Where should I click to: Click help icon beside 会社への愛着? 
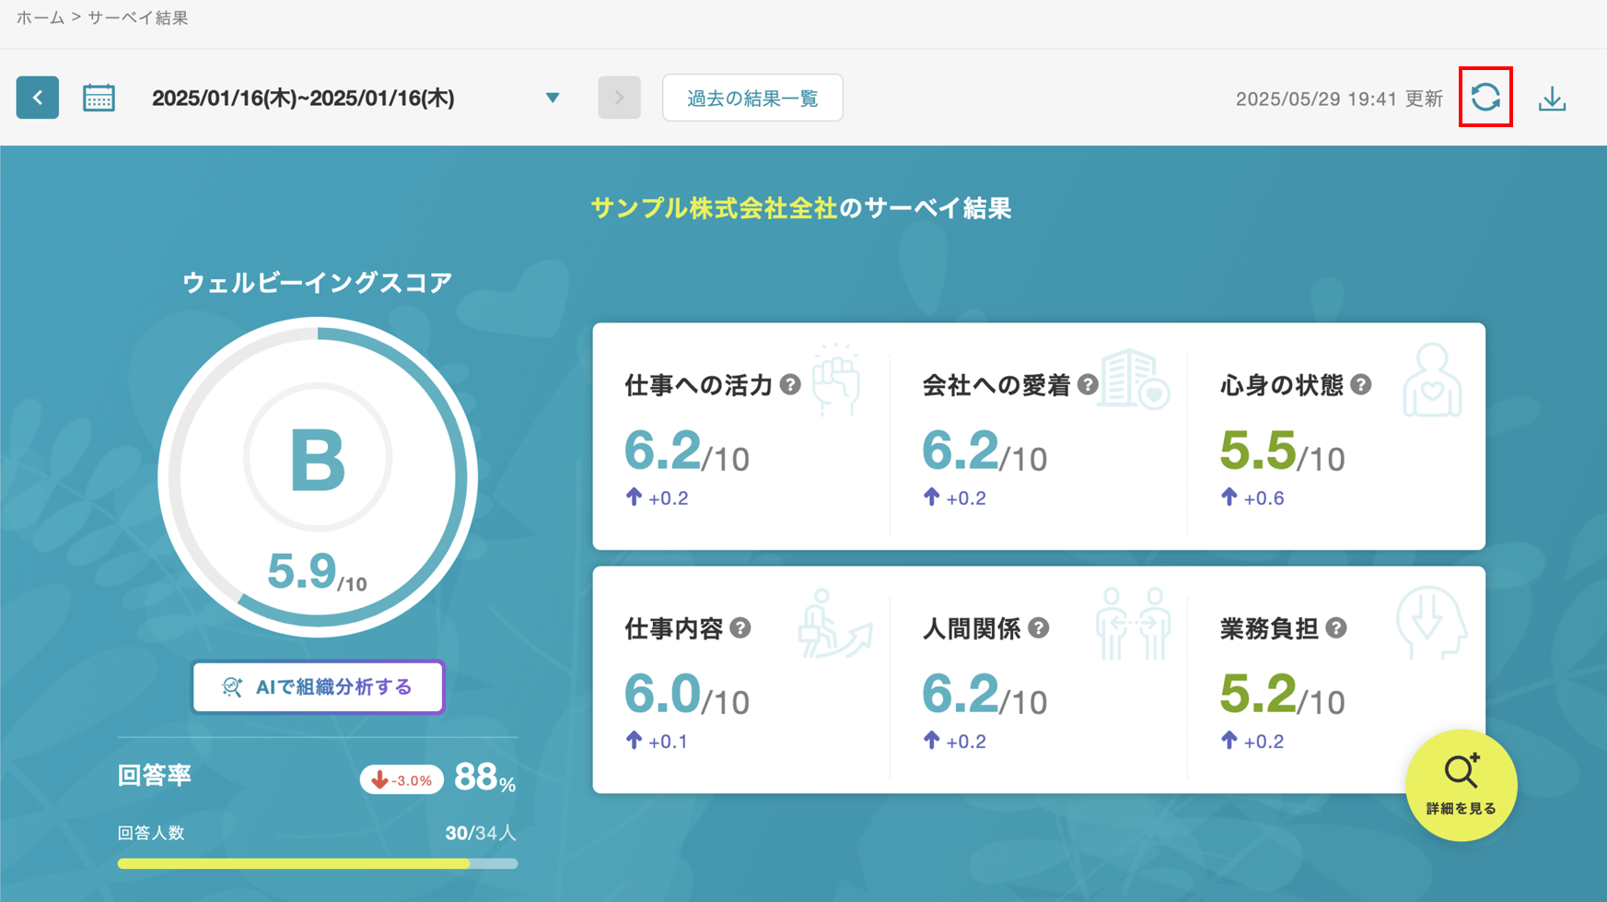[x=1088, y=385]
